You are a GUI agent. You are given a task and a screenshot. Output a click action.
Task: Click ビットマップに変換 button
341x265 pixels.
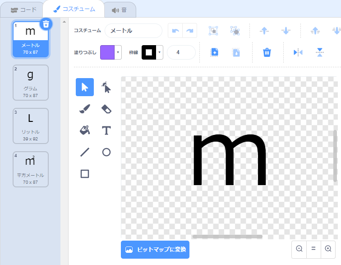155,249
